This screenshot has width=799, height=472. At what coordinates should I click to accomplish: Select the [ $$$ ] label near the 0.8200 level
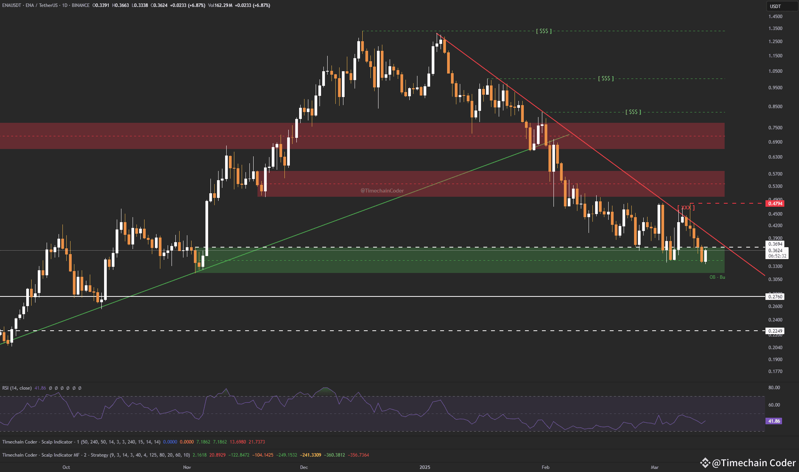[x=633, y=112]
